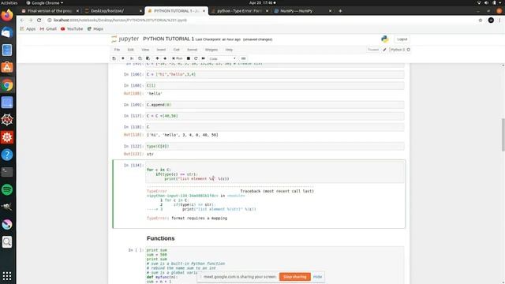Open Google Chrome app menu in top bar
505x284 pixels.
pyautogui.click(x=44, y=2)
